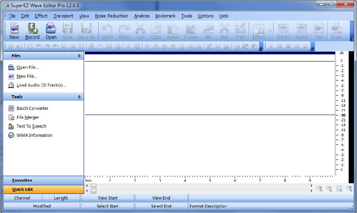Click the Effect toolbar icon
Image resolution: width=357 pixels, height=213 pixels.
point(259,31)
